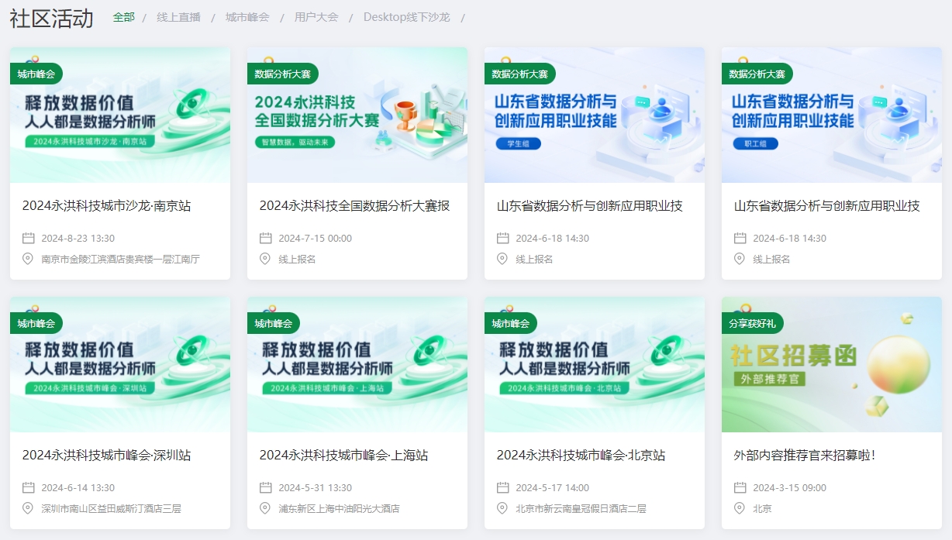Screen dimensions: 952x540
Task: Open 2024永洪科技城市峰会·北京站 title
Action: pyautogui.click(x=581, y=456)
